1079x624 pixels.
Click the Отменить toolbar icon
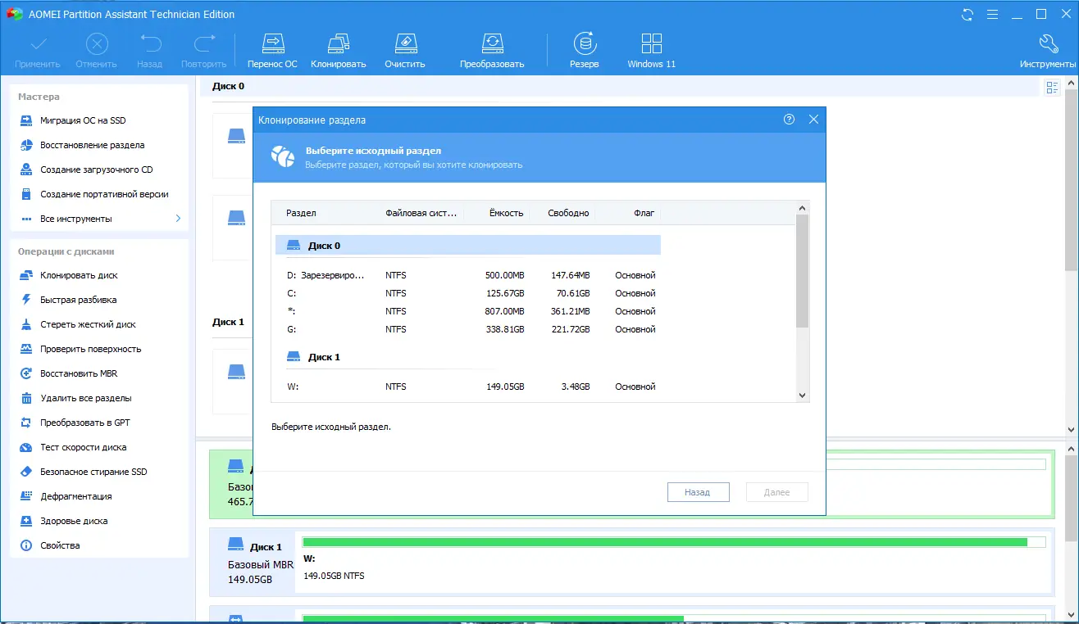96,43
